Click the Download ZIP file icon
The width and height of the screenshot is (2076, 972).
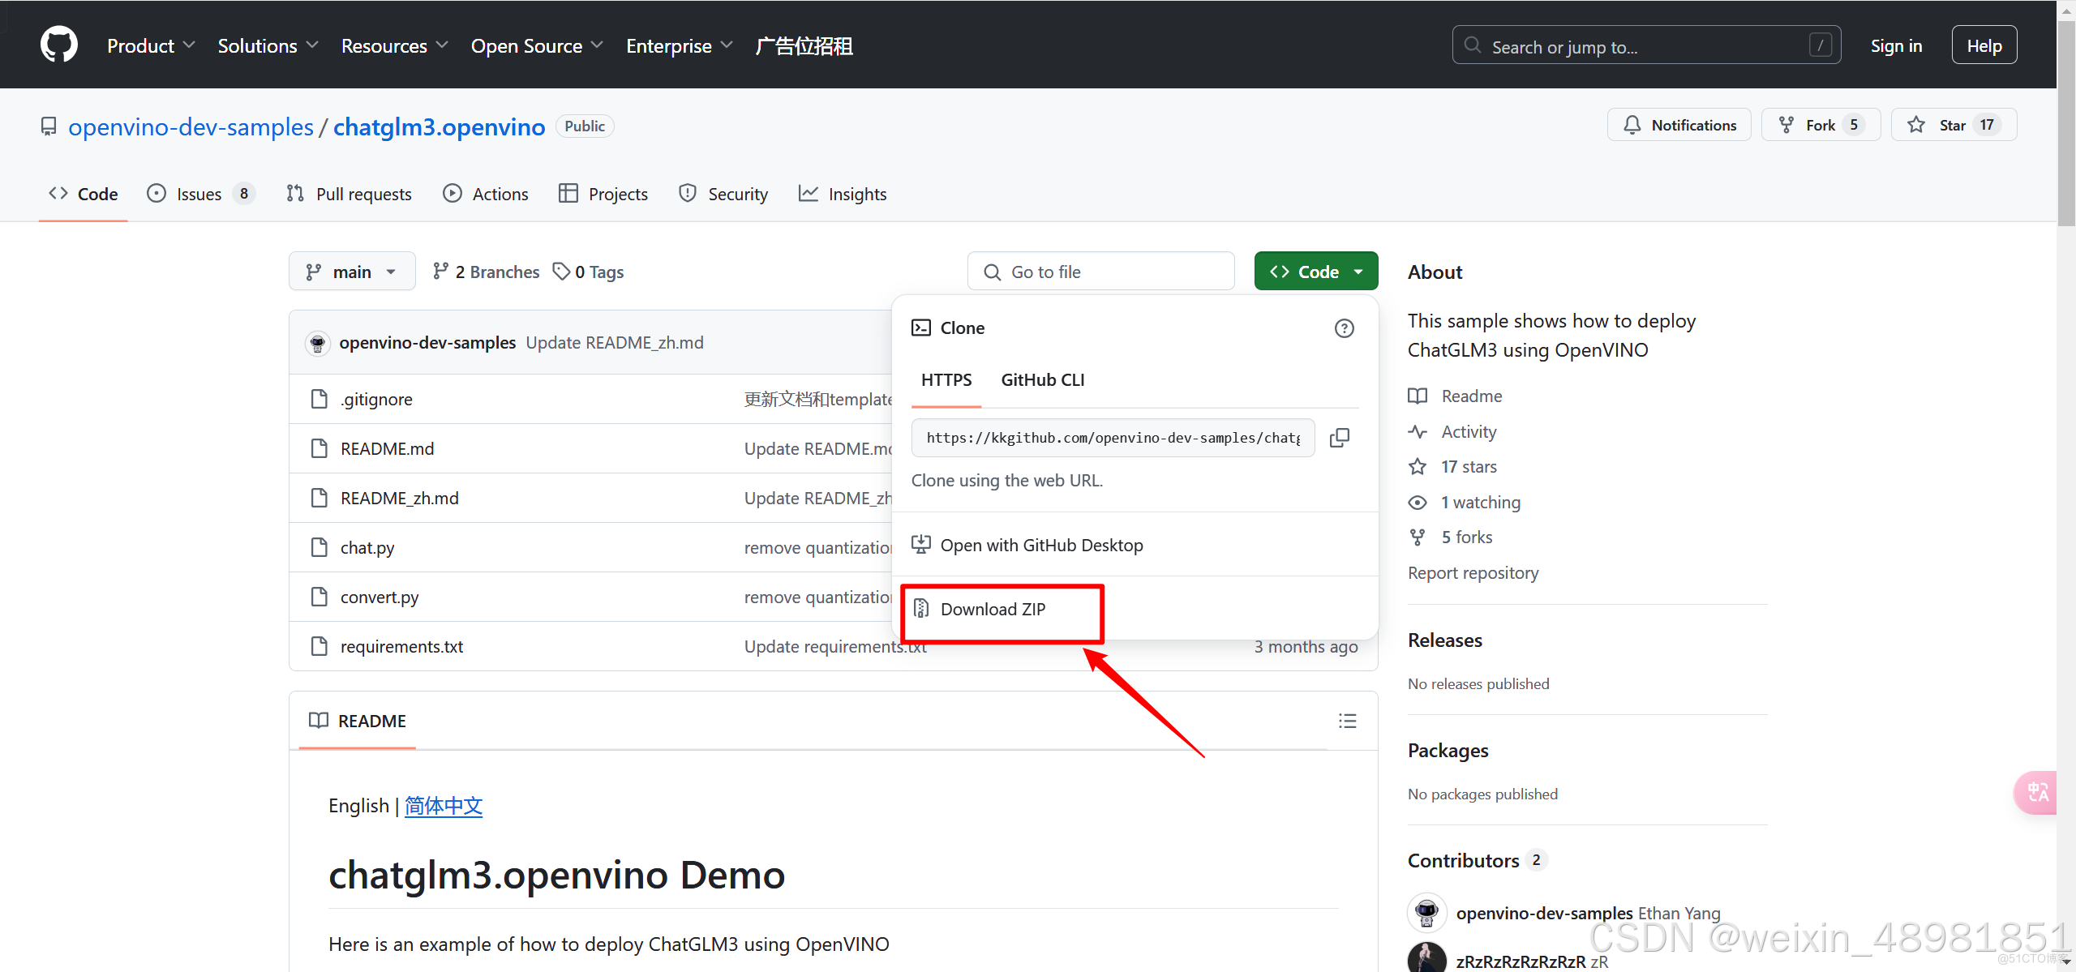click(x=921, y=609)
